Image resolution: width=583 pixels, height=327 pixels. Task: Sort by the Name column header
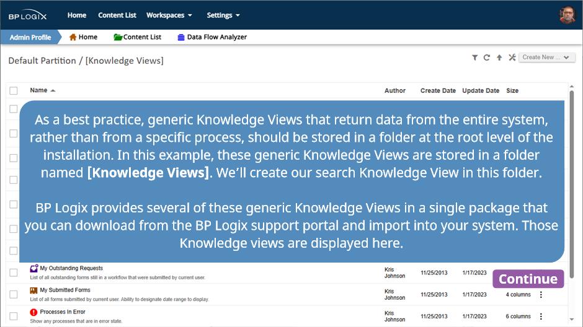(x=38, y=90)
